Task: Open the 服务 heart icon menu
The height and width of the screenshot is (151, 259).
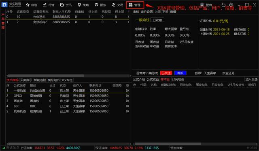Action: pos(100,5)
